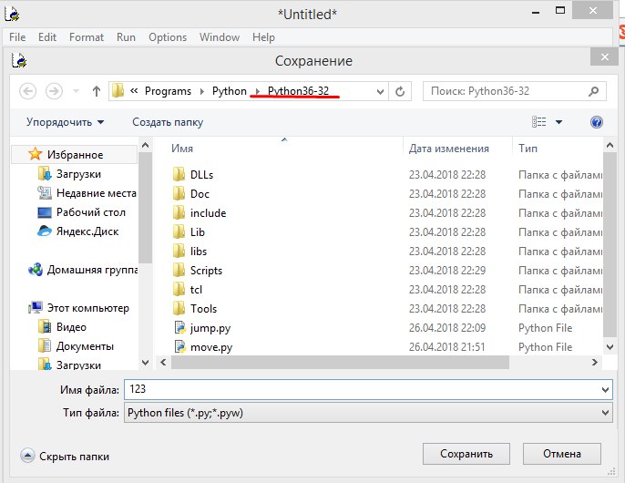Image resolution: width=625 pixels, height=483 pixels.
Task: Open the address bar path dropdown arrow
Action: [x=378, y=91]
